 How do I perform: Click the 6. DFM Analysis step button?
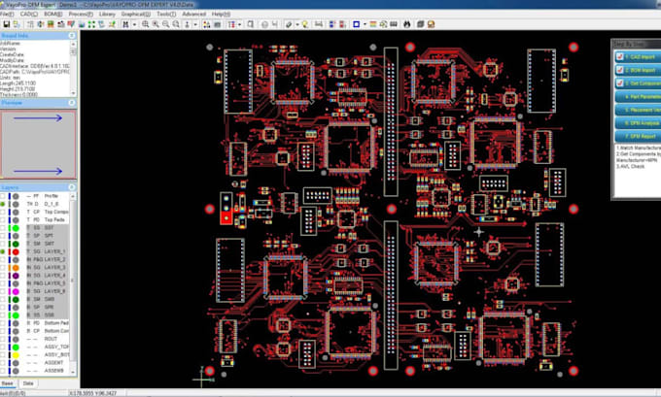(x=639, y=123)
